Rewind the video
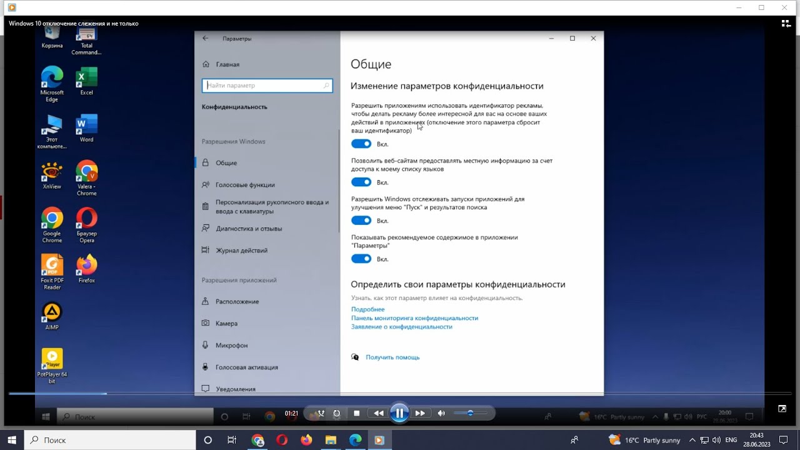 point(378,413)
